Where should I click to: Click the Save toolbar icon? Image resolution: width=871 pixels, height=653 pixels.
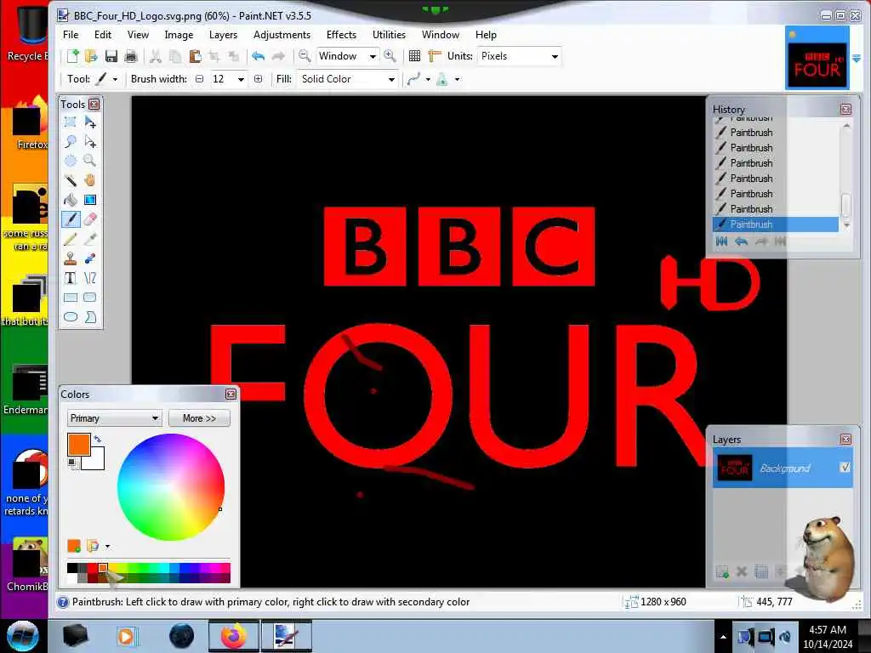[111, 56]
